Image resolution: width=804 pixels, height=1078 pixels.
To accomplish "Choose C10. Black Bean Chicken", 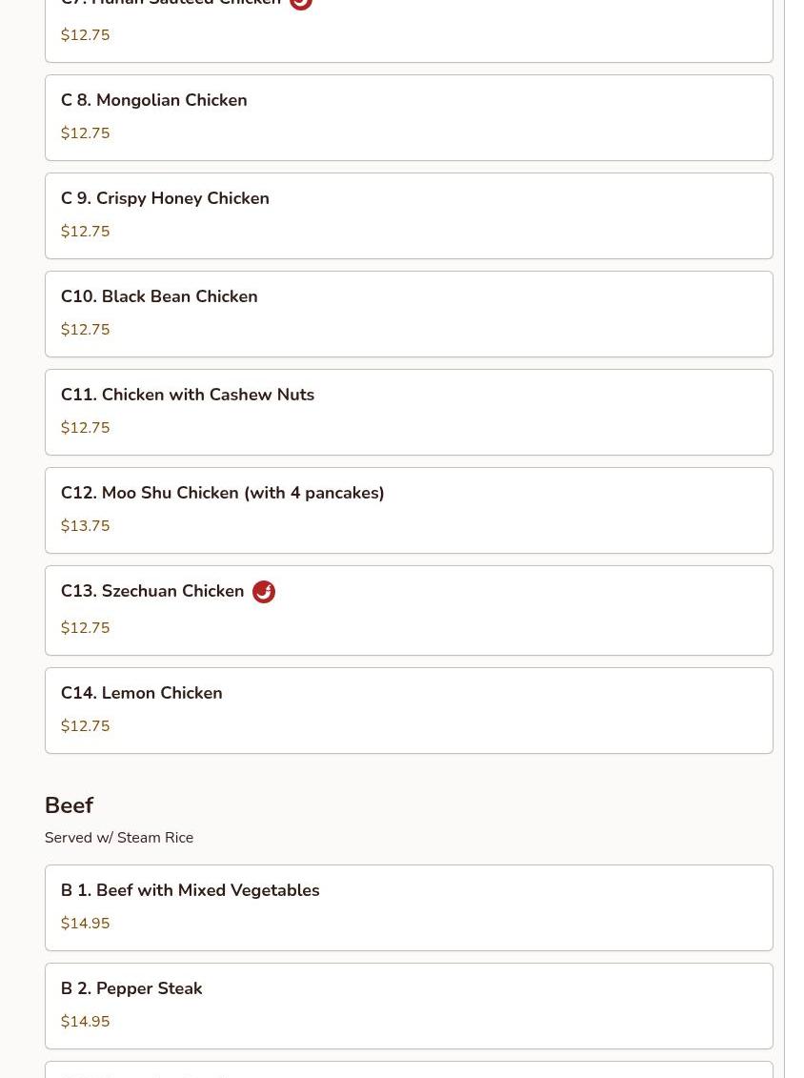I will [x=408, y=314].
